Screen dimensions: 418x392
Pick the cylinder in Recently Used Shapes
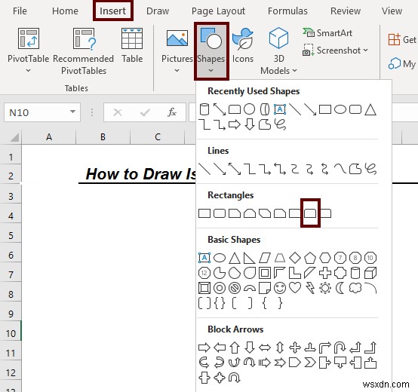[204, 109]
